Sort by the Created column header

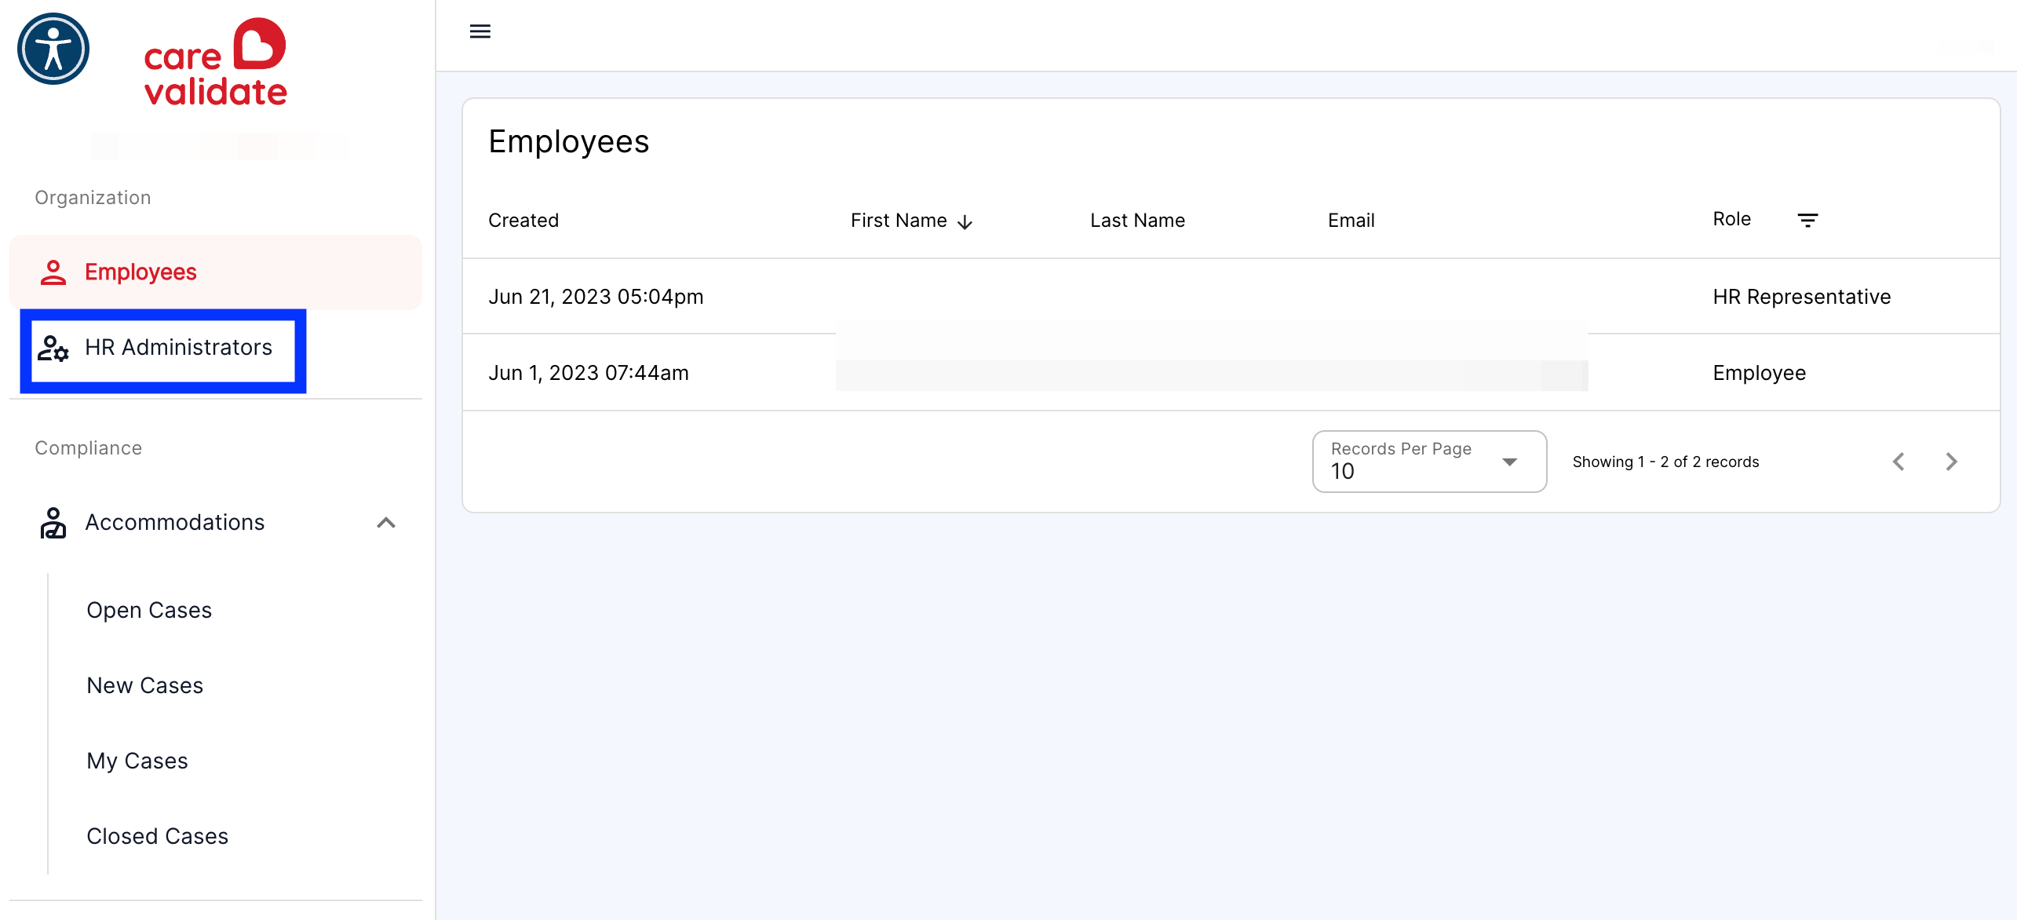(523, 221)
